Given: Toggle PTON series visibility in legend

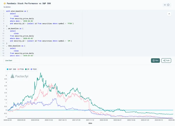Looking at the screenshot, I should coord(22,69).
